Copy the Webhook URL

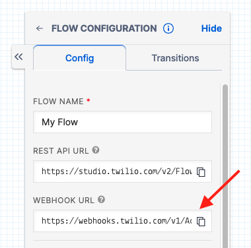coord(201,222)
